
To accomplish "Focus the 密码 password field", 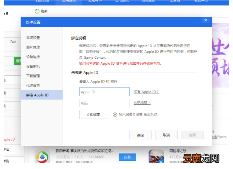I will [104, 103].
